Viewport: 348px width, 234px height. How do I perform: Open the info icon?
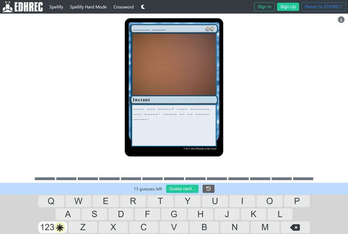341,19
